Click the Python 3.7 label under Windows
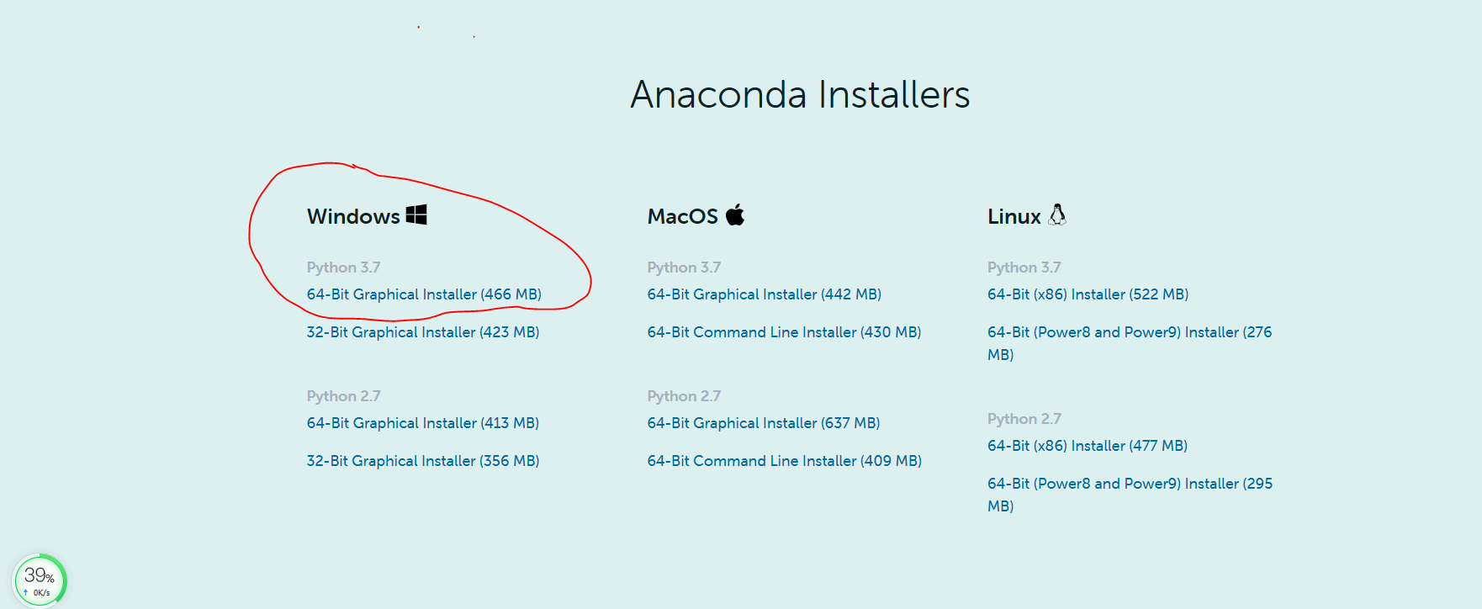1482x609 pixels. click(344, 267)
